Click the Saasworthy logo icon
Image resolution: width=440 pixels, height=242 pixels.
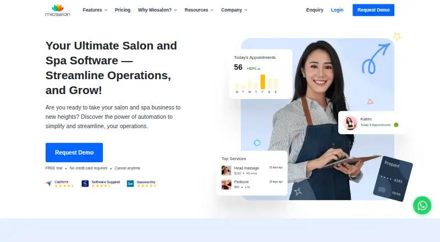(130, 184)
